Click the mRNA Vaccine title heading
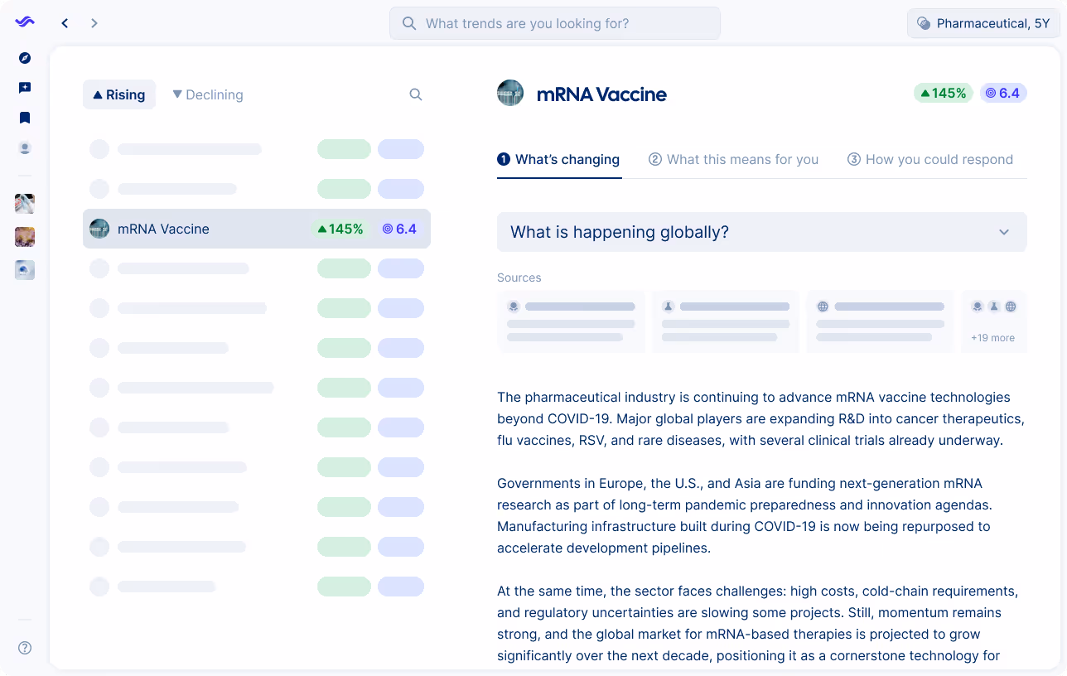The width and height of the screenshot is (1067, 676). (601, 94)
